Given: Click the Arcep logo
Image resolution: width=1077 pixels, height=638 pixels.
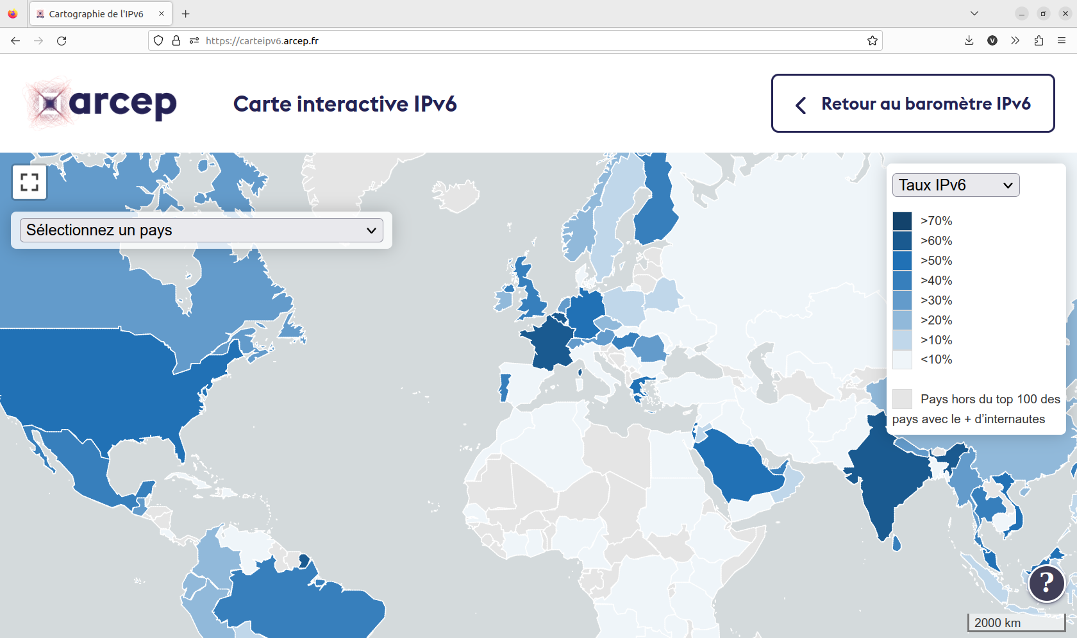Looking at the screenshot, I should pyautogui.click(x=101, y=103).
